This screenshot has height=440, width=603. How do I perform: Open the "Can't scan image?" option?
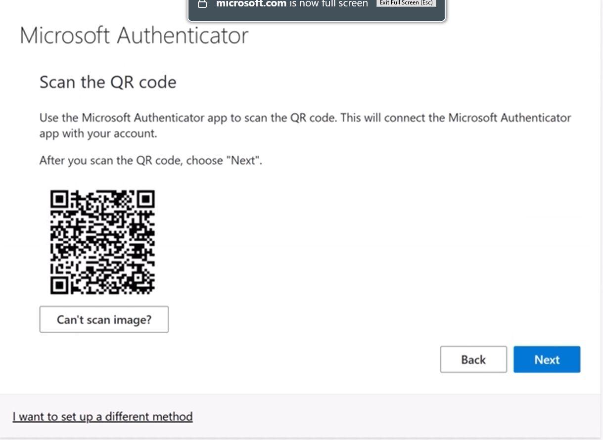104,319
